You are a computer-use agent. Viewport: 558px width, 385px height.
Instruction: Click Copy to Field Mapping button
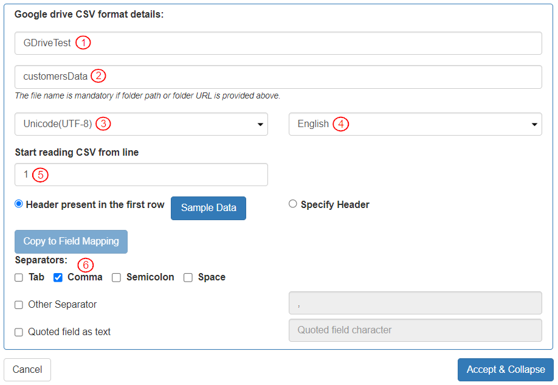click(x=71, y=241)
